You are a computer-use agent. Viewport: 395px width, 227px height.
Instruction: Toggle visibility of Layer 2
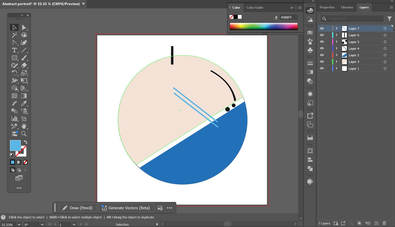(x=322, y=55)
